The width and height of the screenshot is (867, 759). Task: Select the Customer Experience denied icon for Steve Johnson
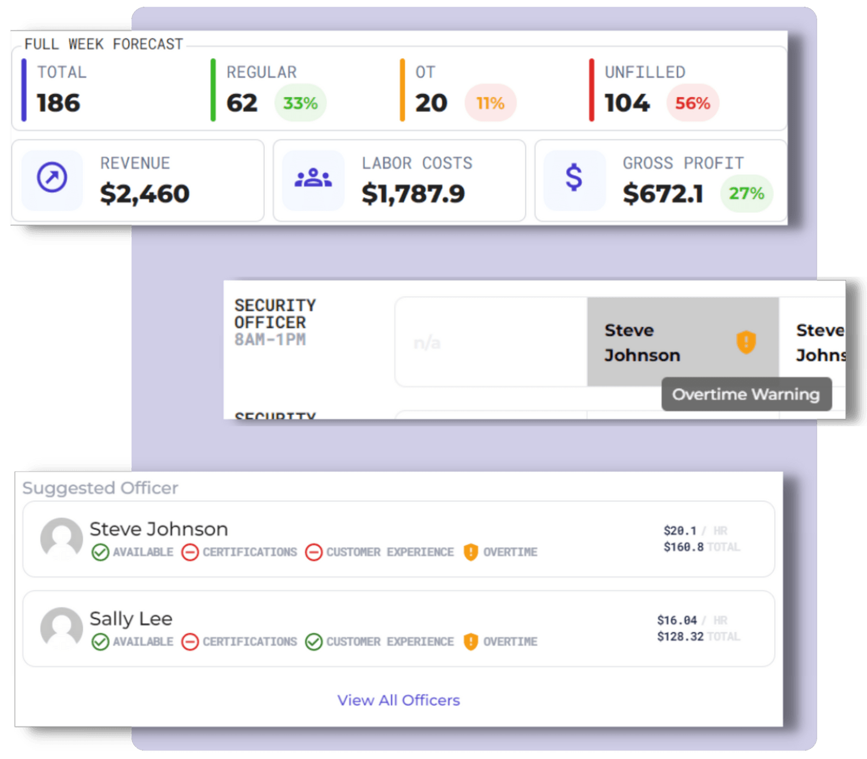click(x=314, y=552)
